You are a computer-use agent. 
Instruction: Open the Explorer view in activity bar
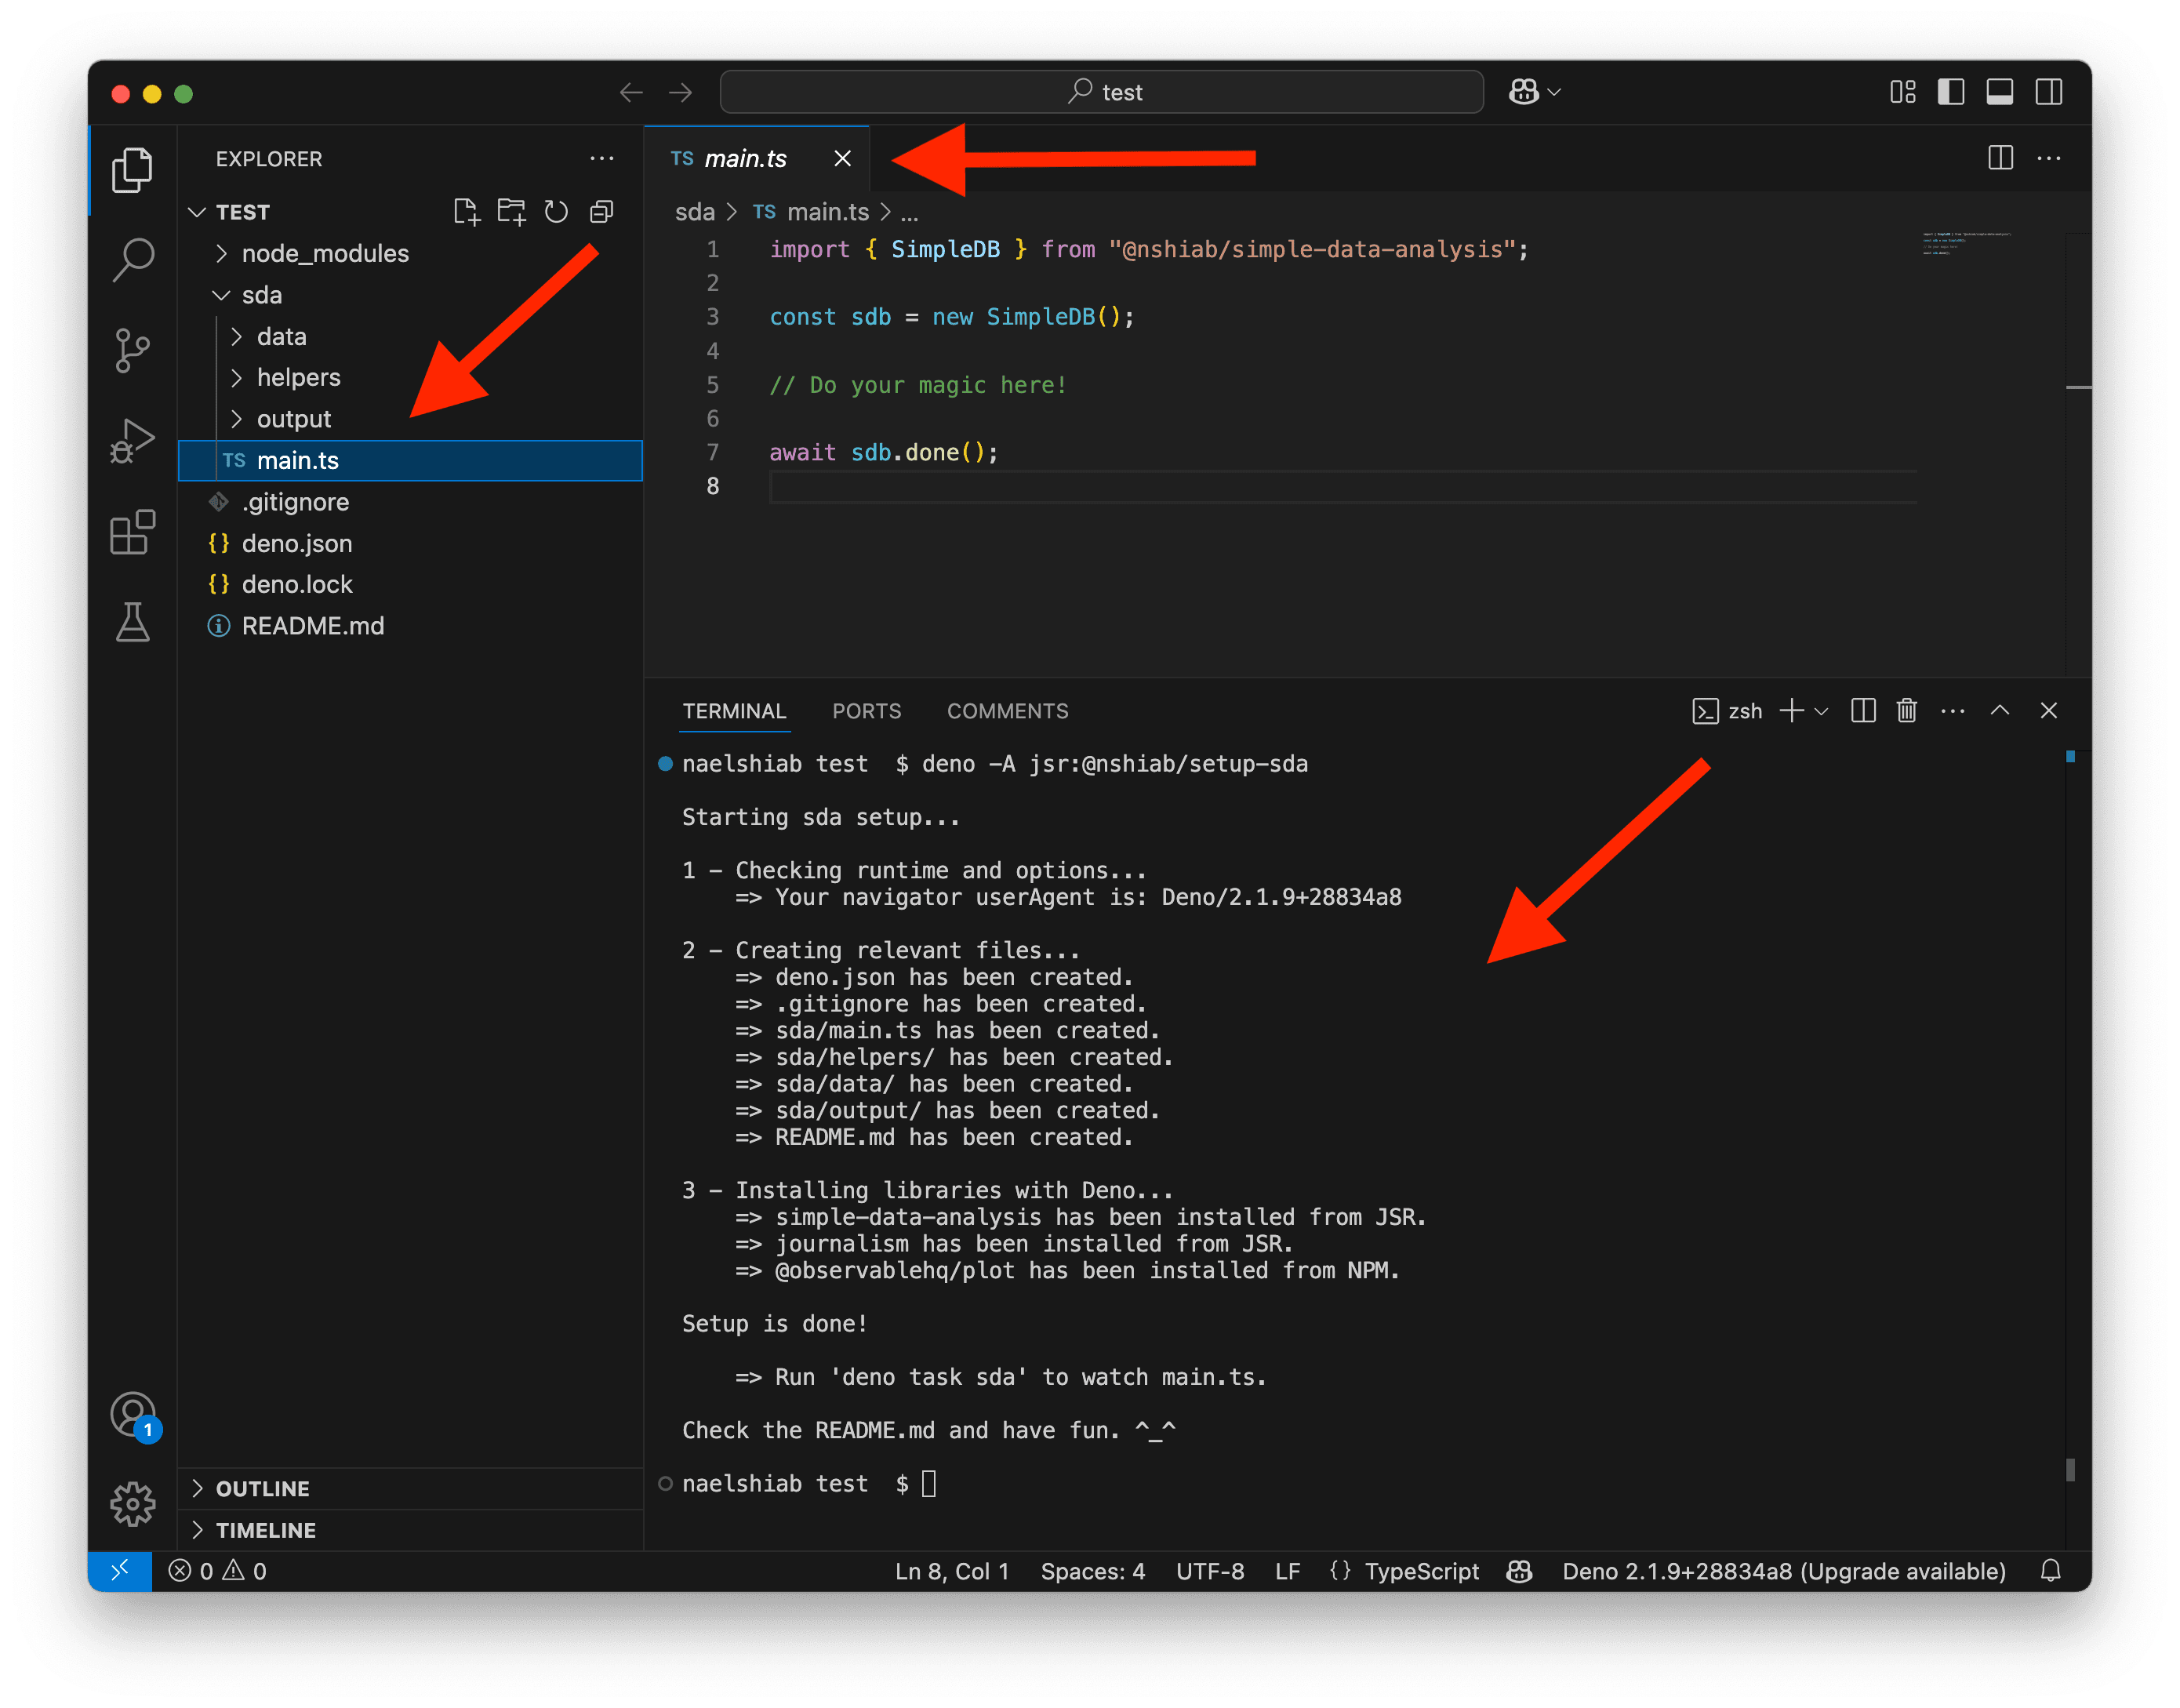pyautogui.click(x=132, y=170)
